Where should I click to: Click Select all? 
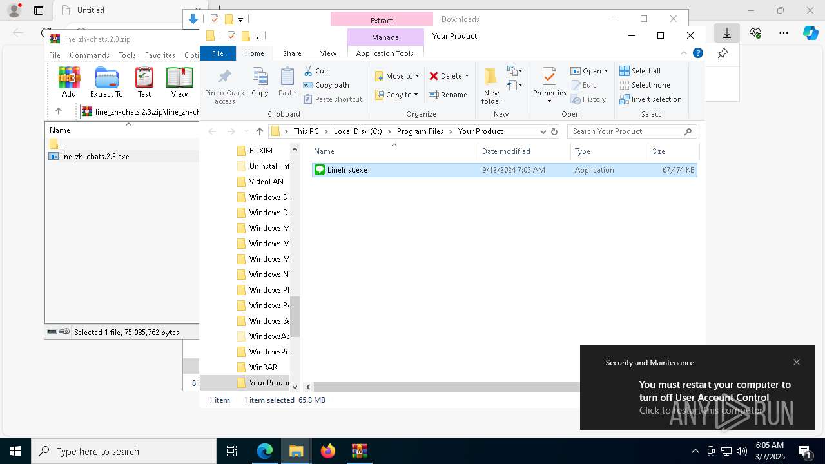click(640, 71)
